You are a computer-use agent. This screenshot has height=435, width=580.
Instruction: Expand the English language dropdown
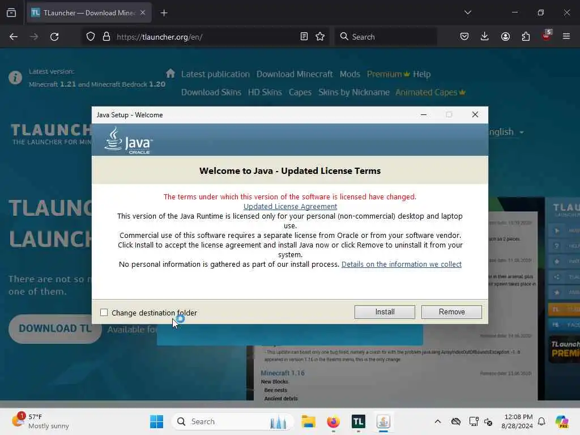pos(506,132)
